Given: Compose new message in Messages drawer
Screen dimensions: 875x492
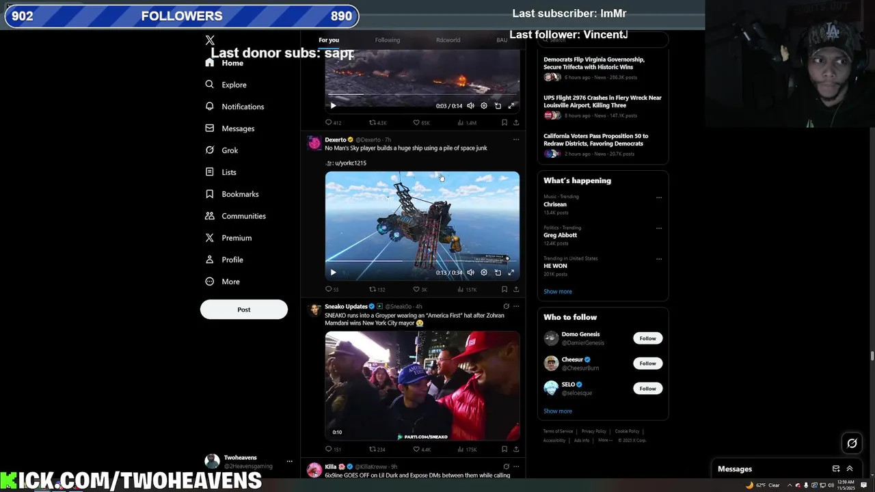Looking at the screenshot, I should (835, 469).
